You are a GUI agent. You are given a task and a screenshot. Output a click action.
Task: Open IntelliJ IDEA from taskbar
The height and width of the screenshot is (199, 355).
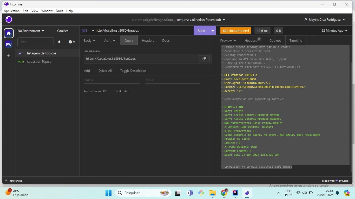pos(235,193)
